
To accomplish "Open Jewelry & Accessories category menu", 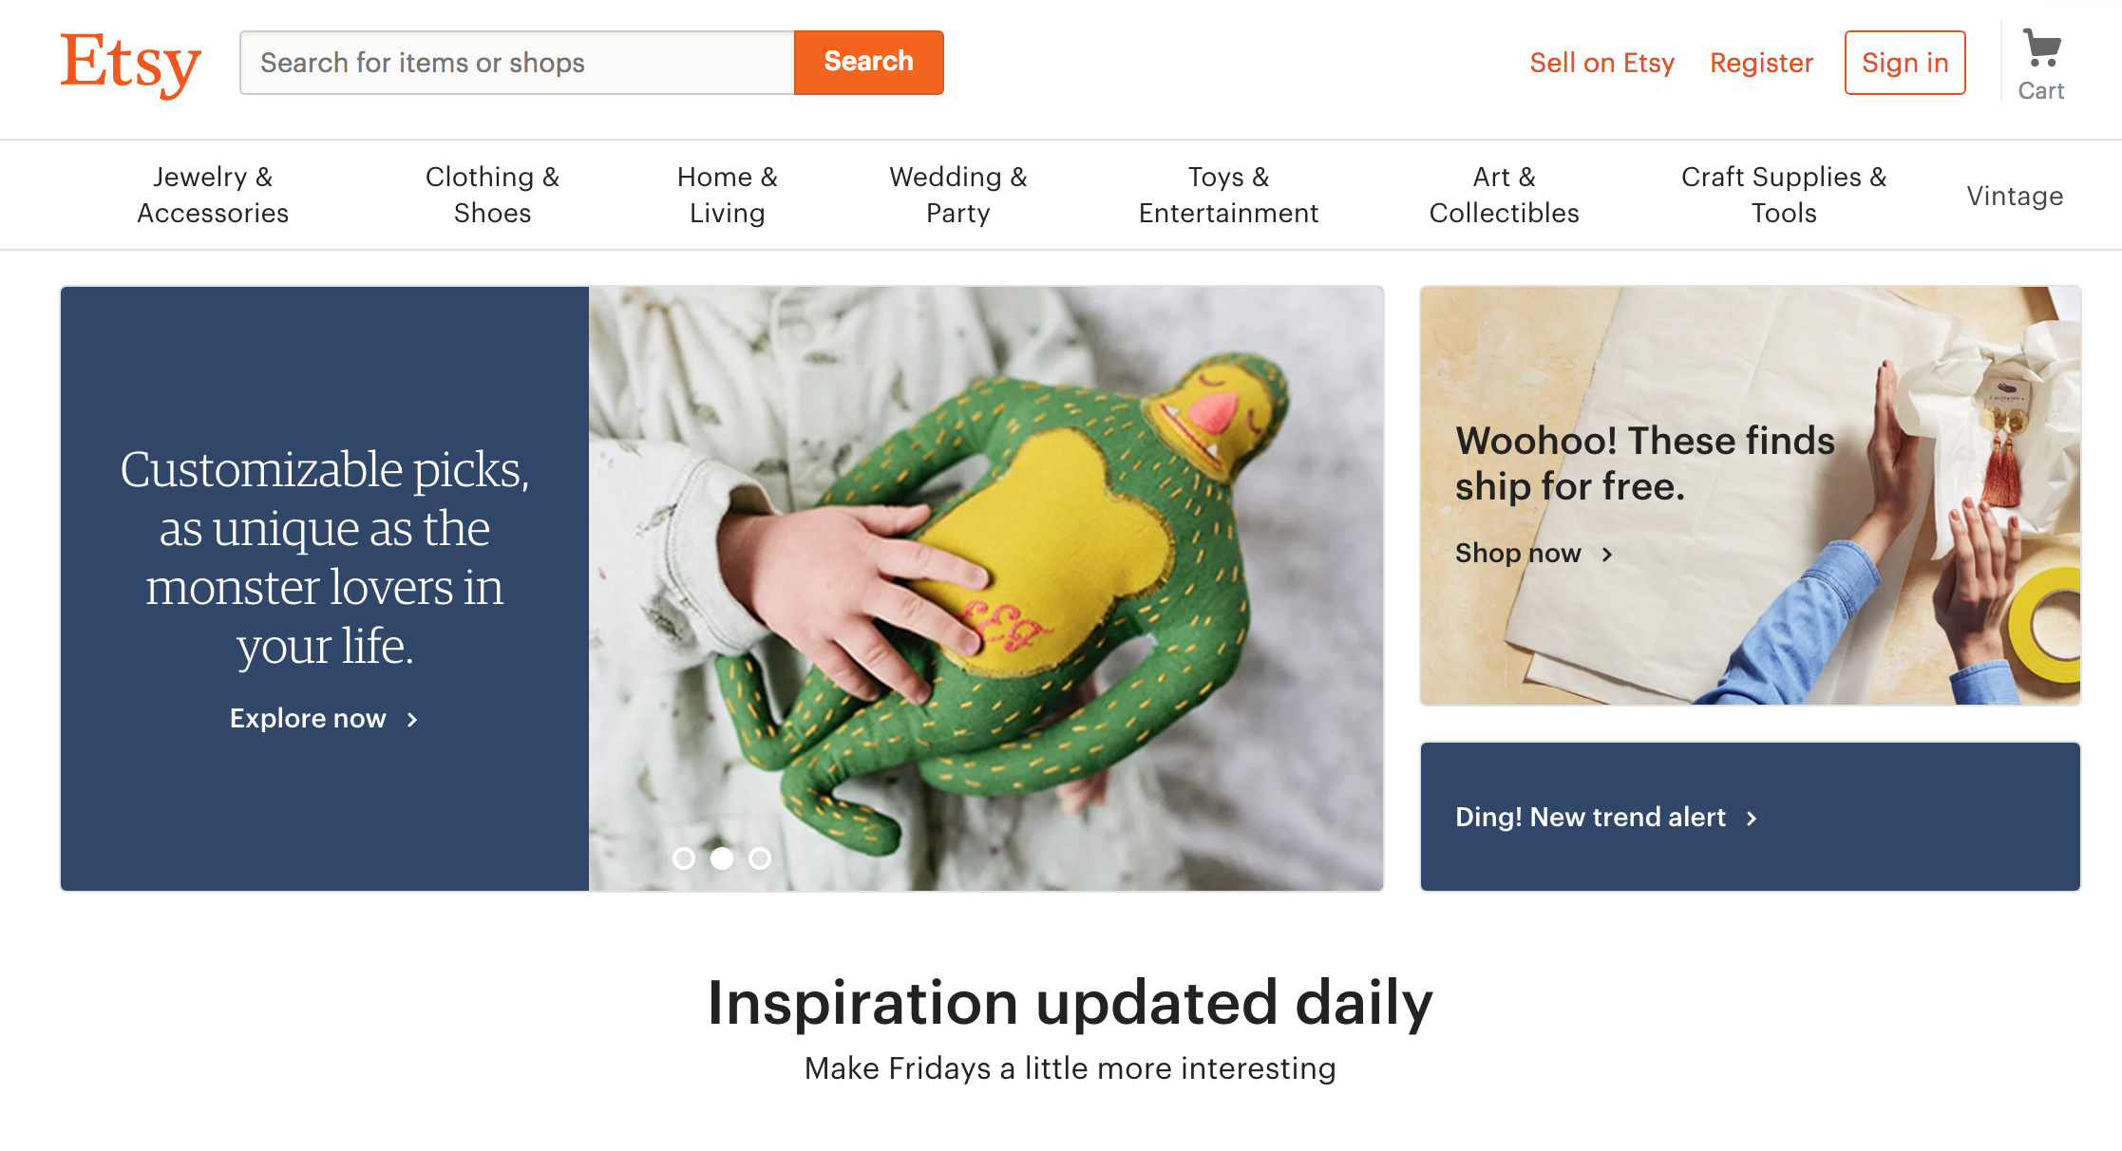I will tap(213, 195).
